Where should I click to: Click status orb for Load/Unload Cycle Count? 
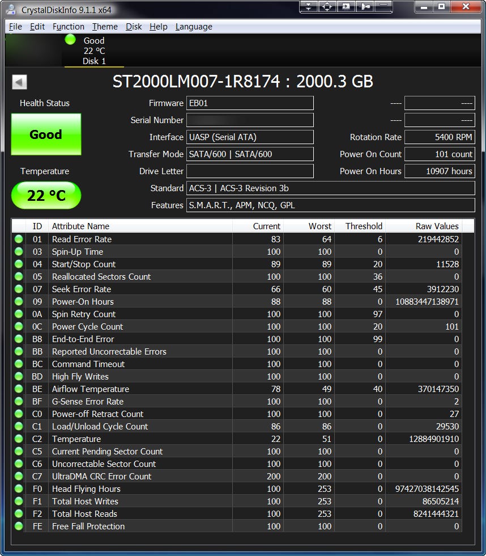click(19, 426)
